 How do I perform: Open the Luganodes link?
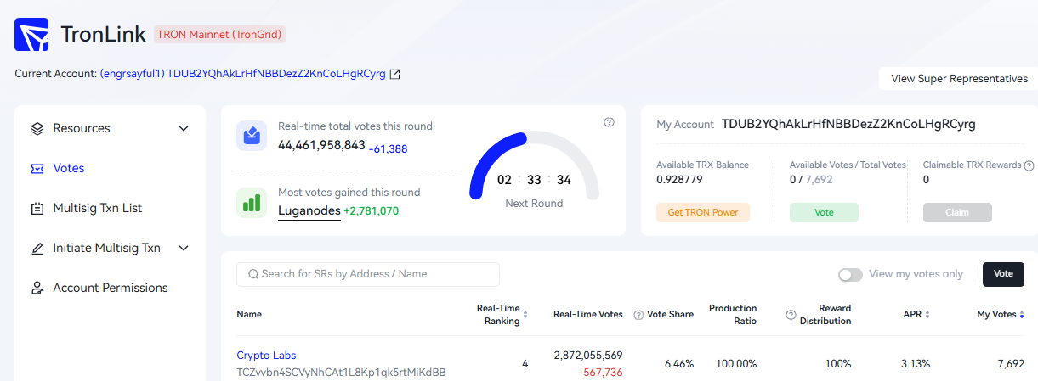[x=309, y=210]
